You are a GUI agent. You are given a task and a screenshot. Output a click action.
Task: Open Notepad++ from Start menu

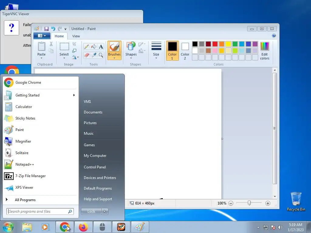pyautogui.click(x=41, y=164)
